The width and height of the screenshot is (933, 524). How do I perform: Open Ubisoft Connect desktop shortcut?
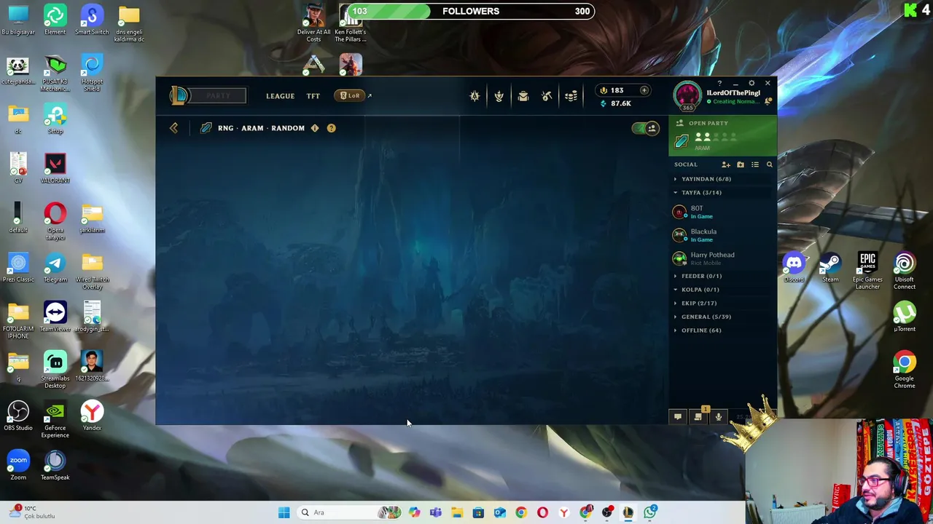pos(905,271)
